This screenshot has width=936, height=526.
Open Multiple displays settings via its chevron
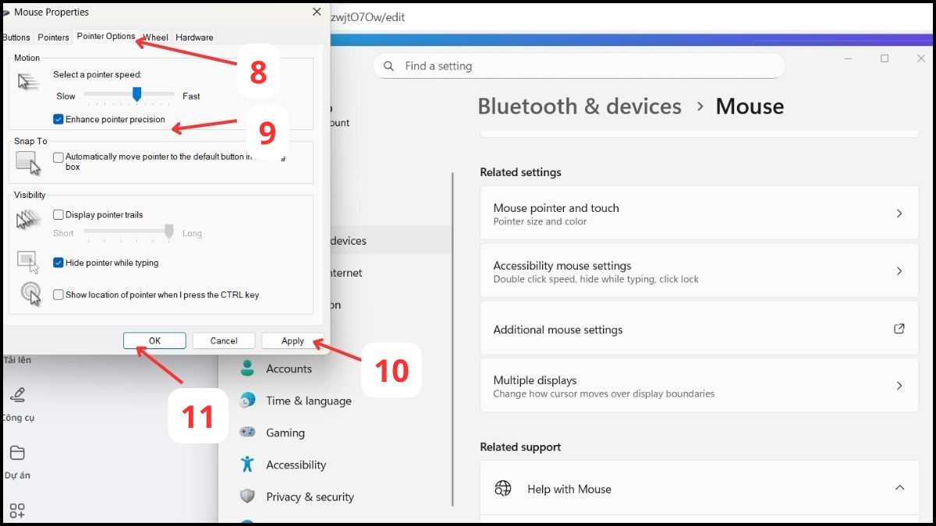pyautogui.click(x=901, y=385)
